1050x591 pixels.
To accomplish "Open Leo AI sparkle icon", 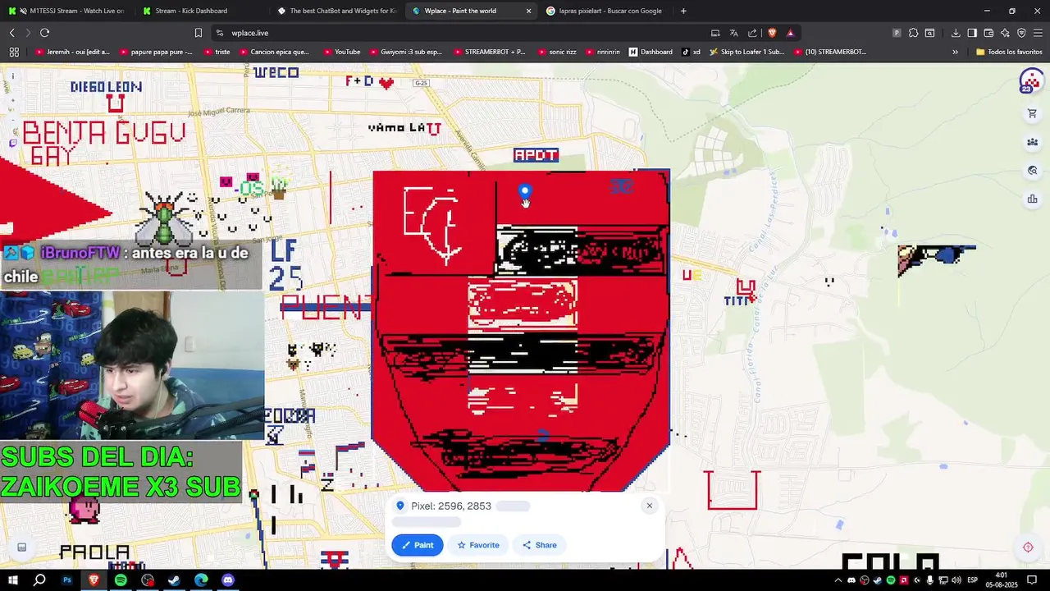I will 1005,33.
